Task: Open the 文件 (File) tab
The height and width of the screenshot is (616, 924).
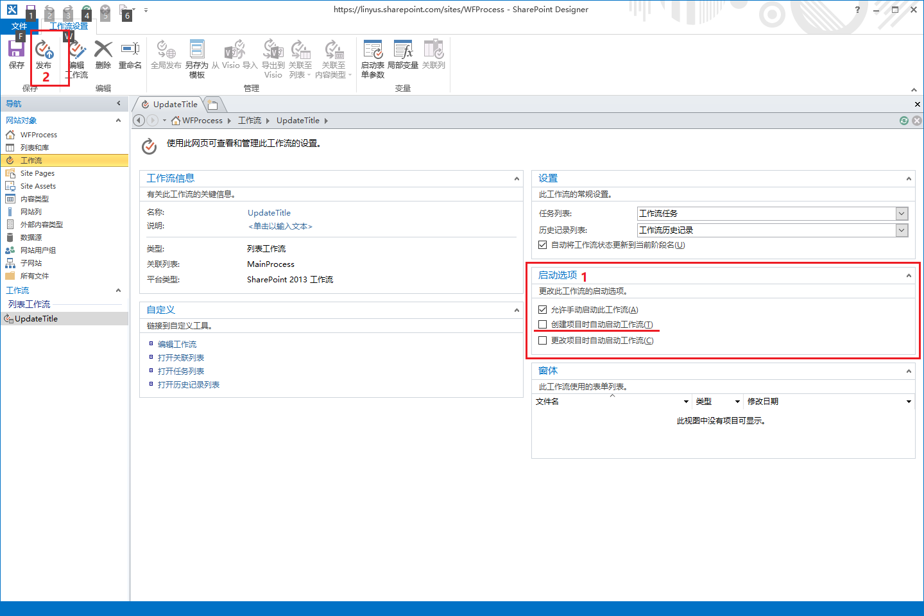Action: pyautogui.click(x=19, y=26)
